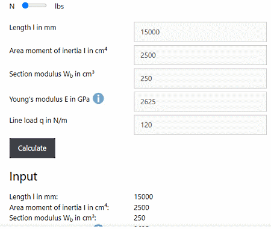Toggle the N to lbs unit switch

point(34,5)
